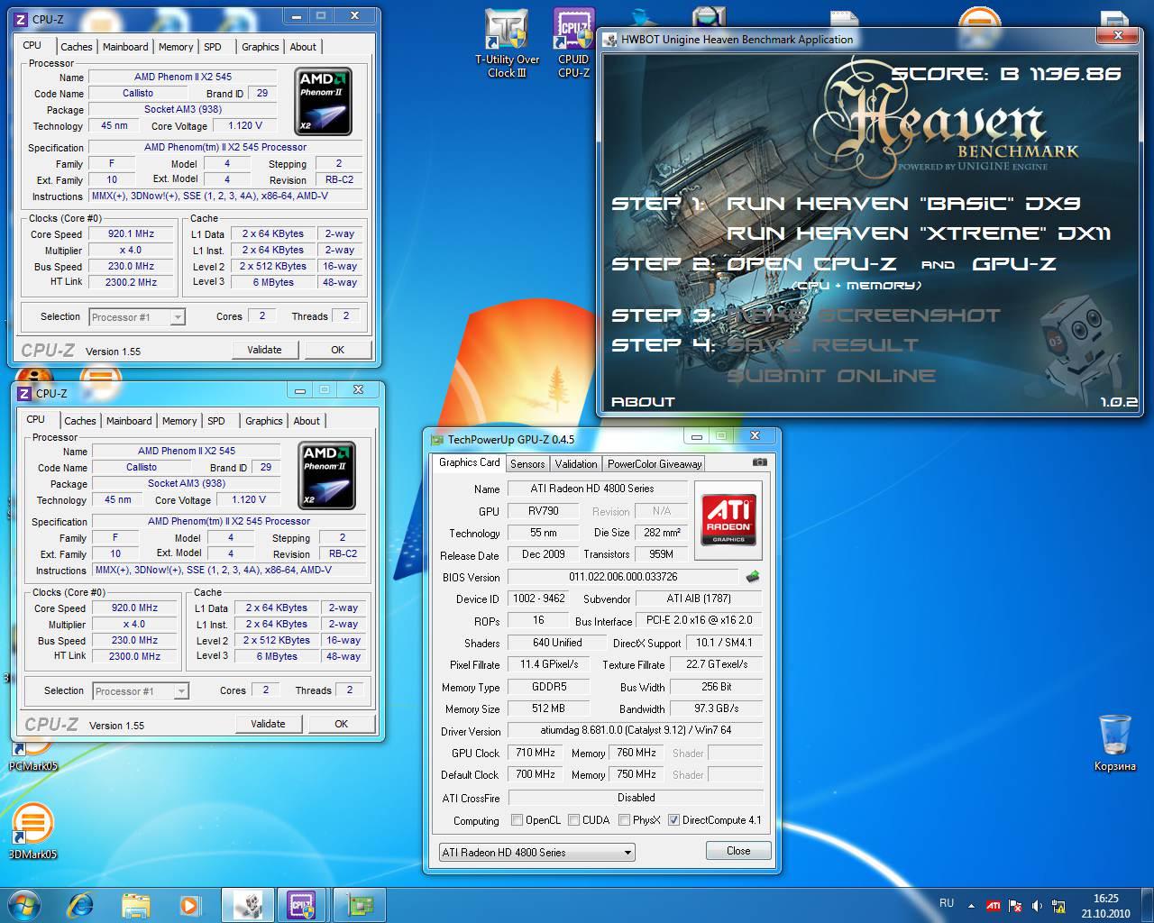Open Graphics tab in bottom CPU-Z
The image size is (1154, 923).
click(x=264, y=421)
